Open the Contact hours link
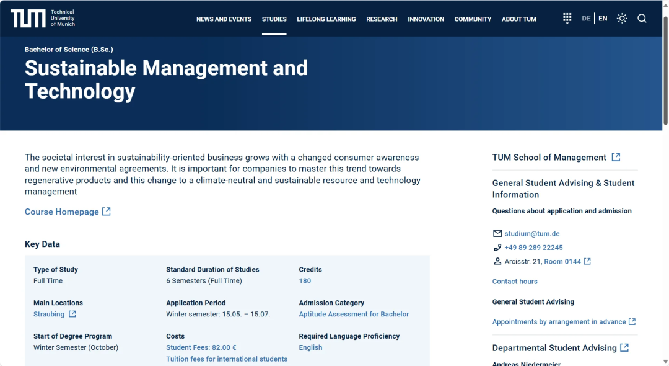Image resolution: width=669 pixels, height=366 pixels. 515,282
